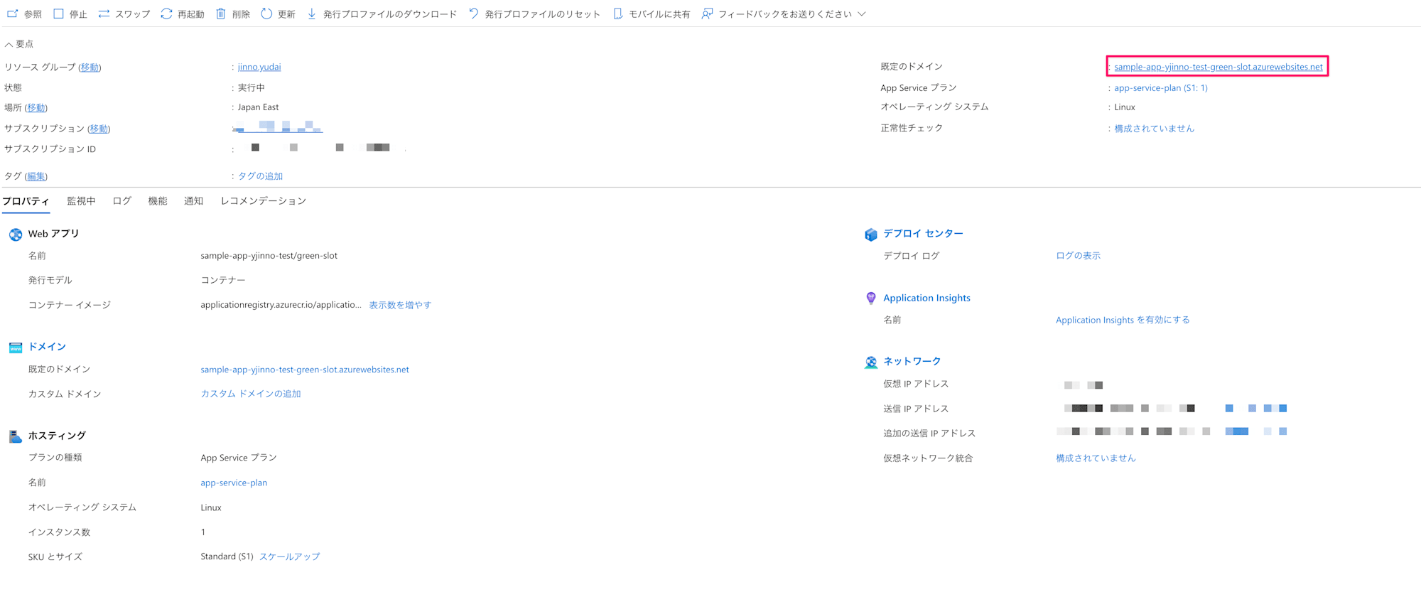
Task: Open app-service-plan (S1: 1) link
Action: (1161, 88)
